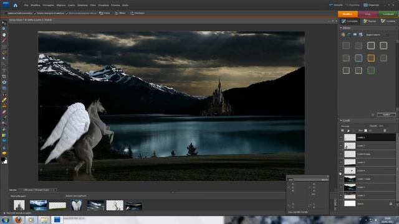Add adjustment layer from Livelli panel
Viewport: 399px width, 224px height.
(348, 131)
